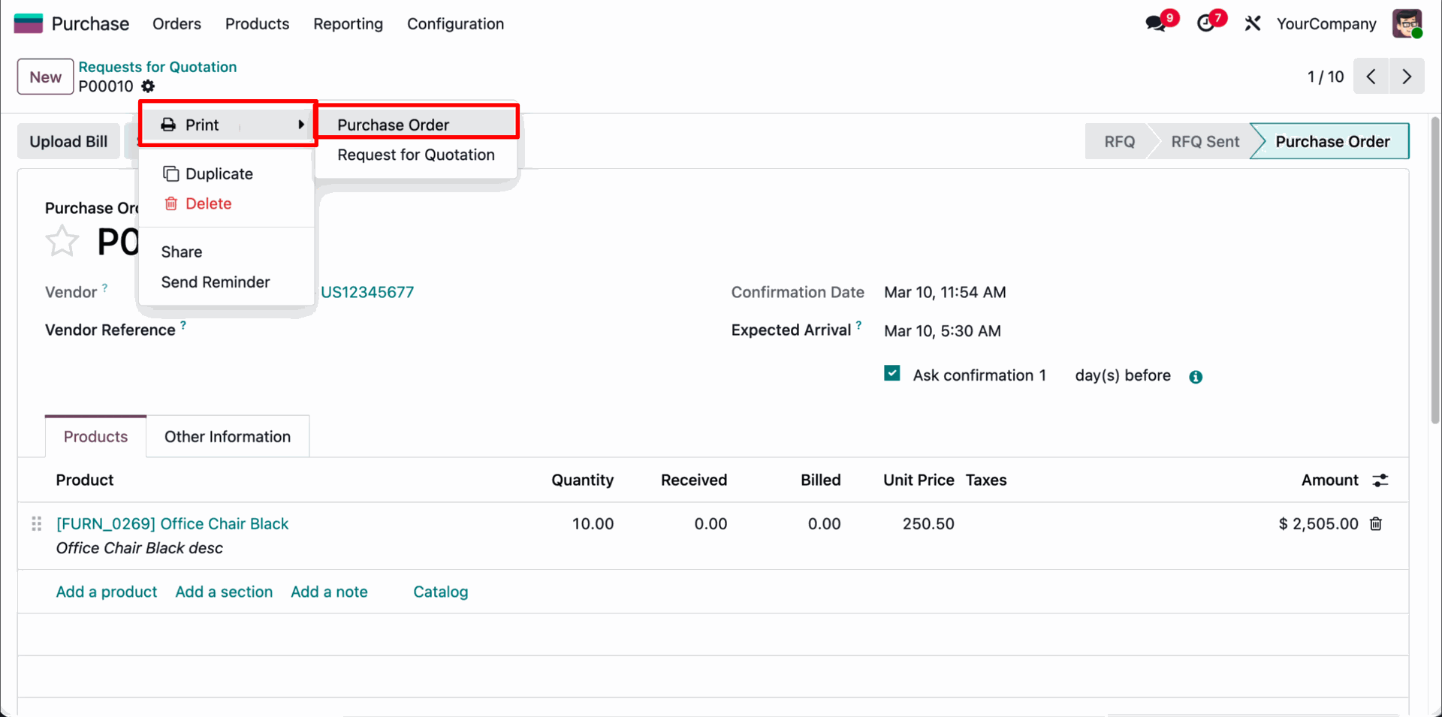The image size is (1442, 717).
Task: Star this purchase order as favorite
Action: point(62,242)
